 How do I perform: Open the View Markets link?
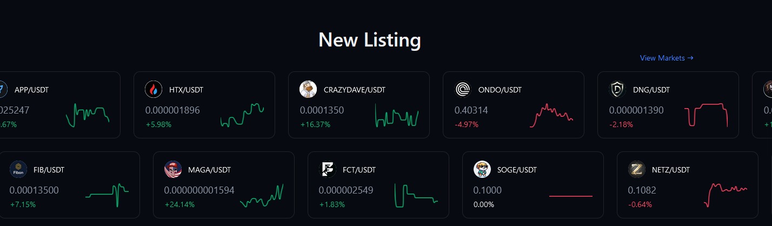point(667,58)
